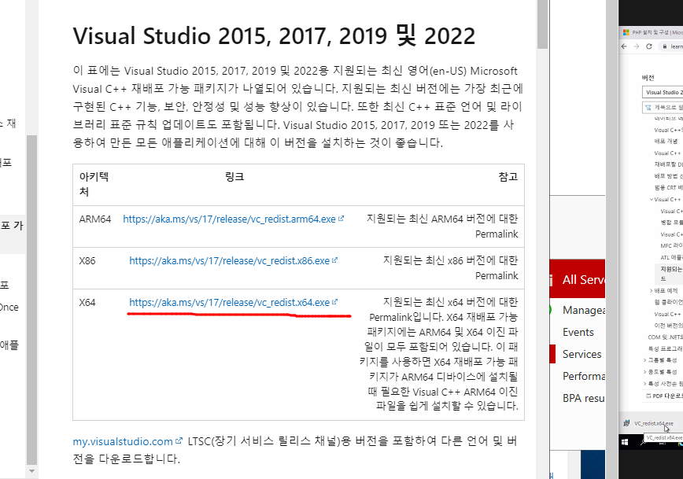Expand the '특성 사전순' tree node
The height and width of the screenshot is (479, 683).
click(x=645, y=384)
